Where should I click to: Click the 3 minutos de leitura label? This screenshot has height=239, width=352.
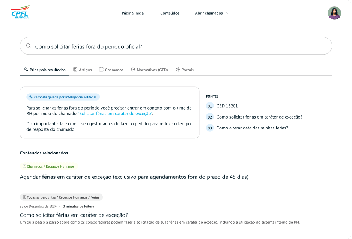(x=78, y=206)
